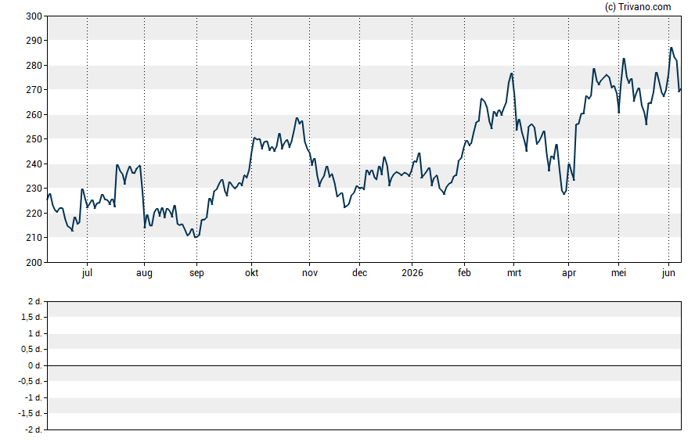Click the 'feb' month label on the x-axis
The image size is (695, 442).
tap(464, 273)
